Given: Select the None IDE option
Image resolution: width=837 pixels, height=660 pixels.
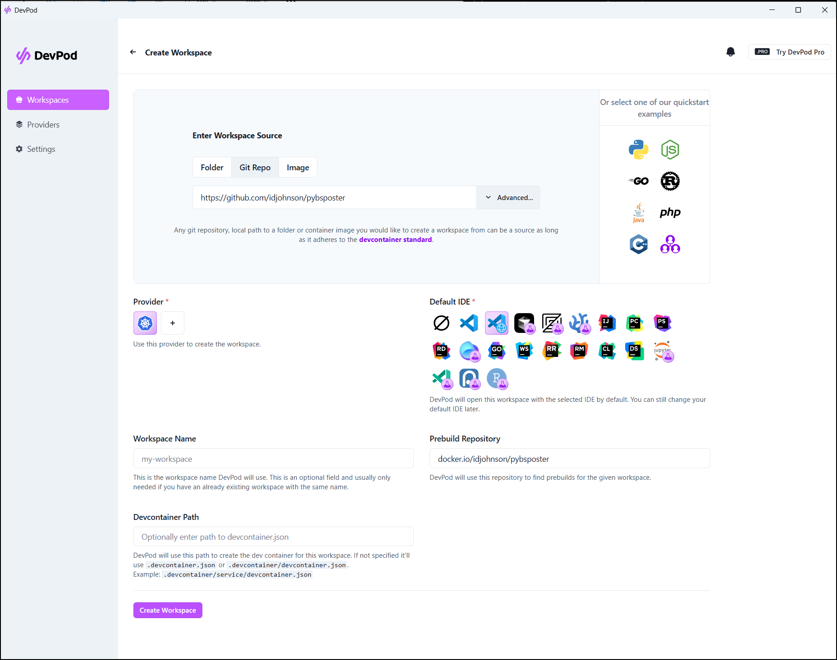Looking at the screenshot, I should click(441, 323).
